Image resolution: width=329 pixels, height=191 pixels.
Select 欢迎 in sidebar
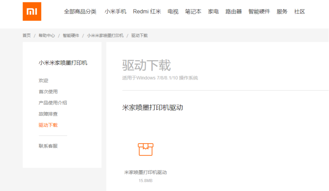click(x=43, y=81)
